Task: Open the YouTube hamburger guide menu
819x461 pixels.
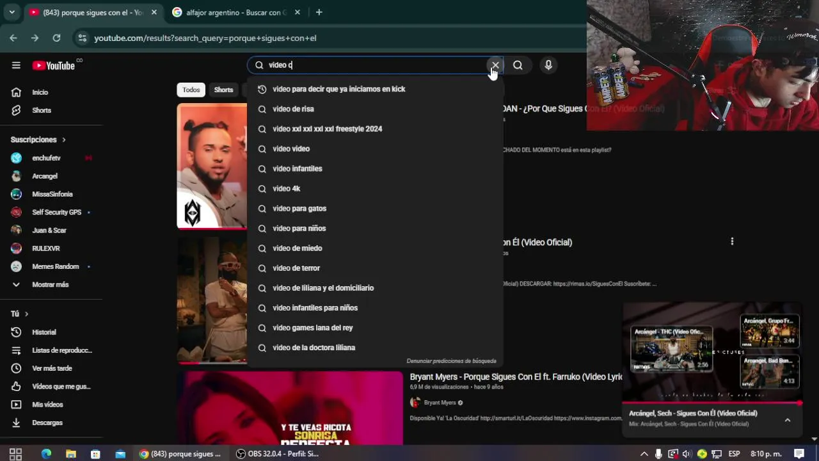Action: [x=16, y=65]
